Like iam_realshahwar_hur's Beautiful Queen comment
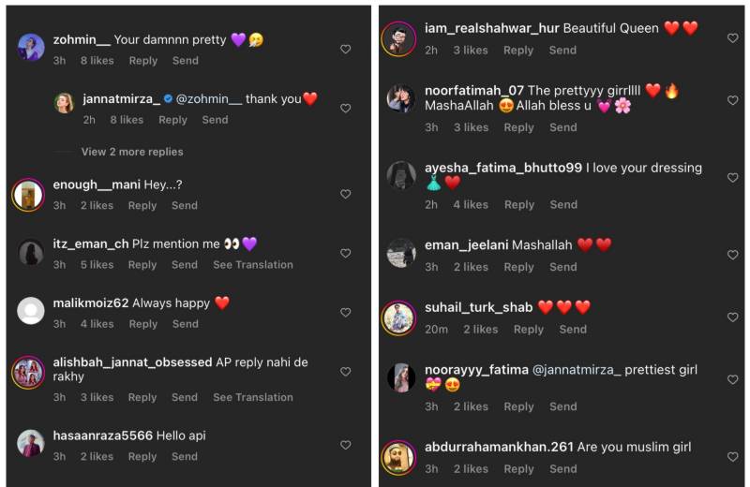The image size is (750, 487). point(732,38)
